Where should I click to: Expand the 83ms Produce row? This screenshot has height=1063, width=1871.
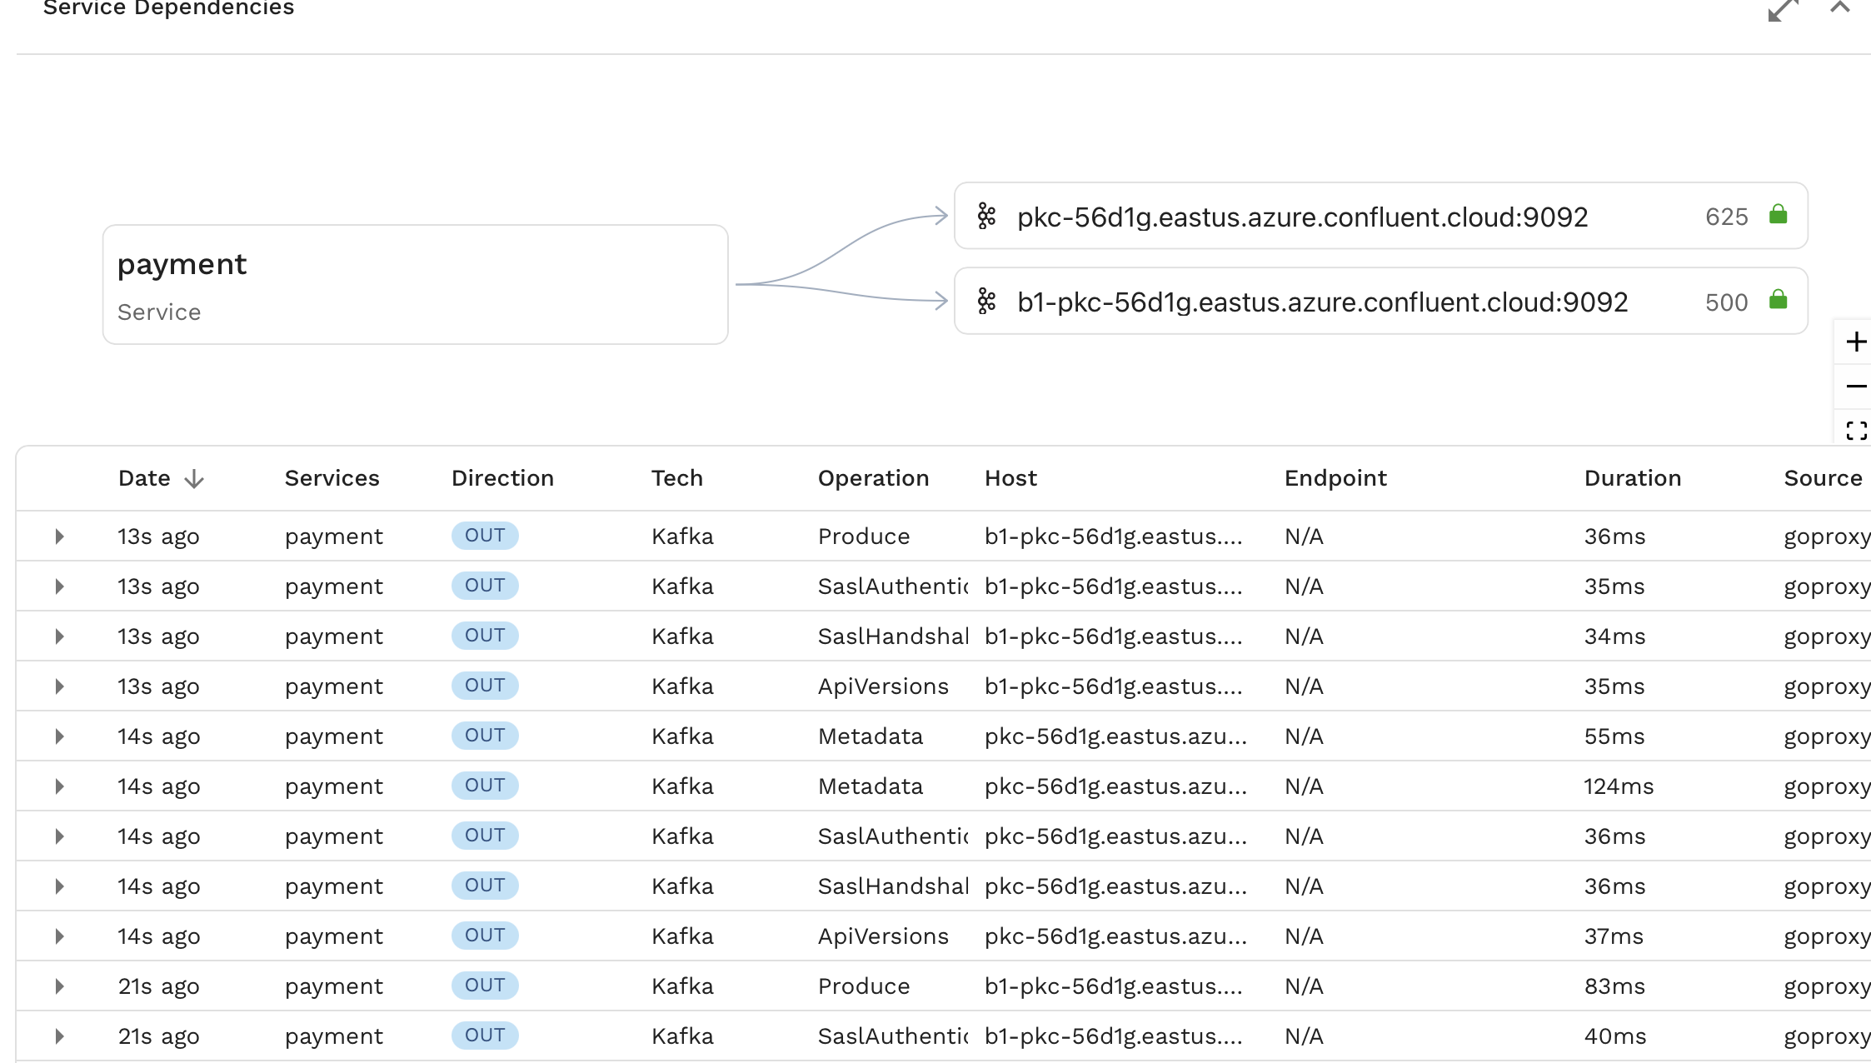pyautogui.click(x=59, y=986)
